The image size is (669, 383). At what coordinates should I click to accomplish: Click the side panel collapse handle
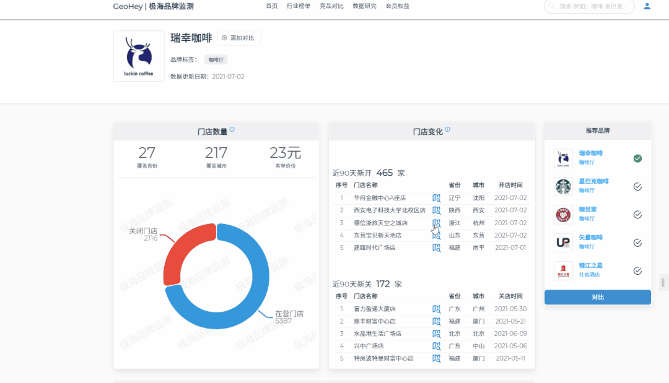pos(663,283)
